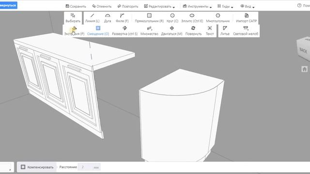Select the Прямоугольник (R) rectangle tool

(149, 18)
